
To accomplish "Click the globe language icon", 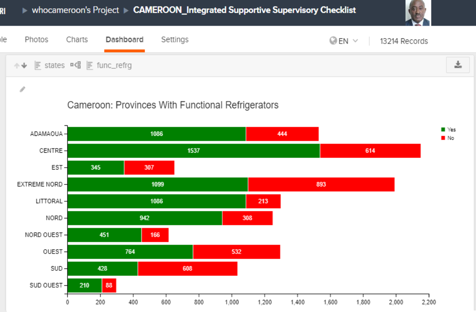I will click(x=333, y=41).
